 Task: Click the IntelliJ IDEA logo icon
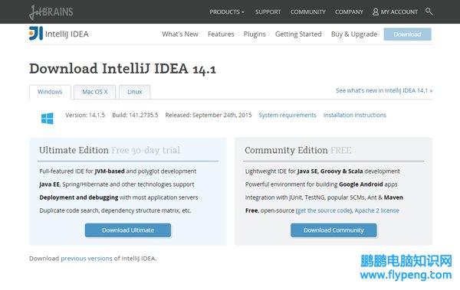tap(36, 34)
